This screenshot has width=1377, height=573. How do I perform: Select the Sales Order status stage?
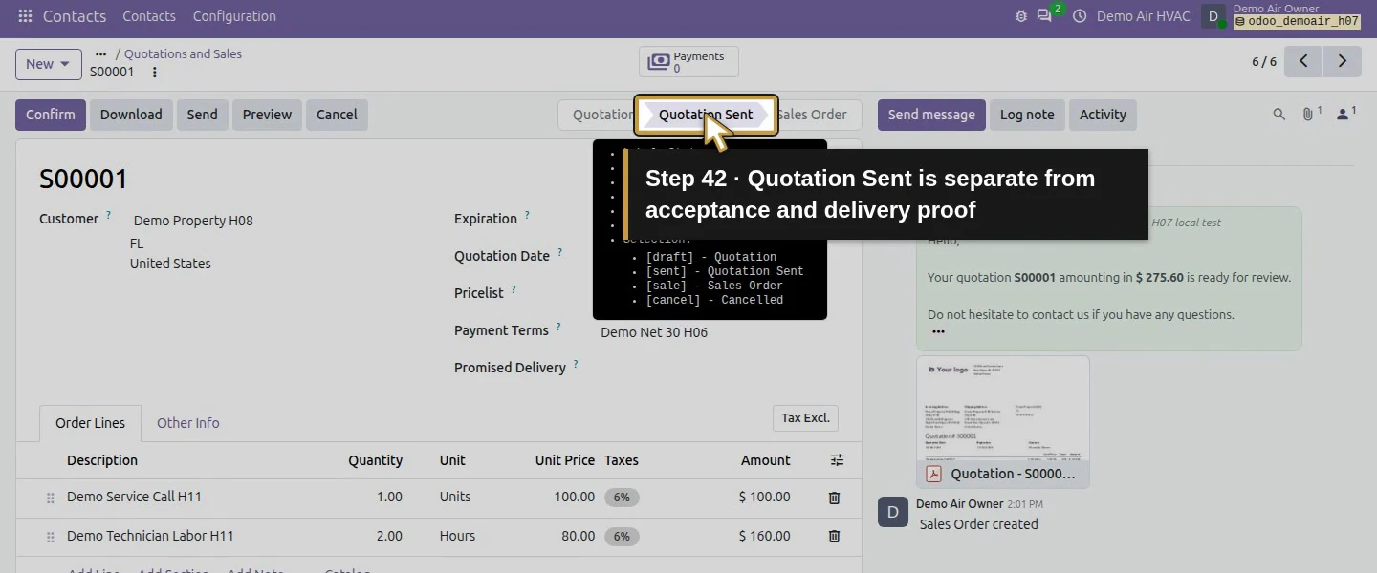[x=814, y=115]
